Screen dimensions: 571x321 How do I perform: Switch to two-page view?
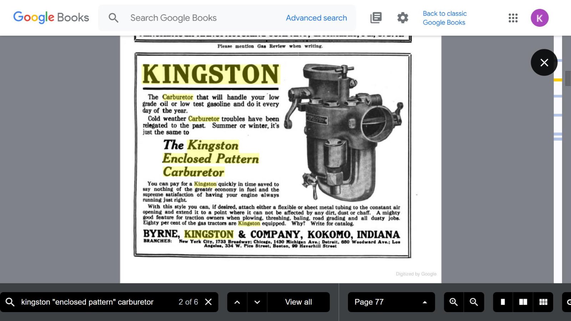pos(523,302)
